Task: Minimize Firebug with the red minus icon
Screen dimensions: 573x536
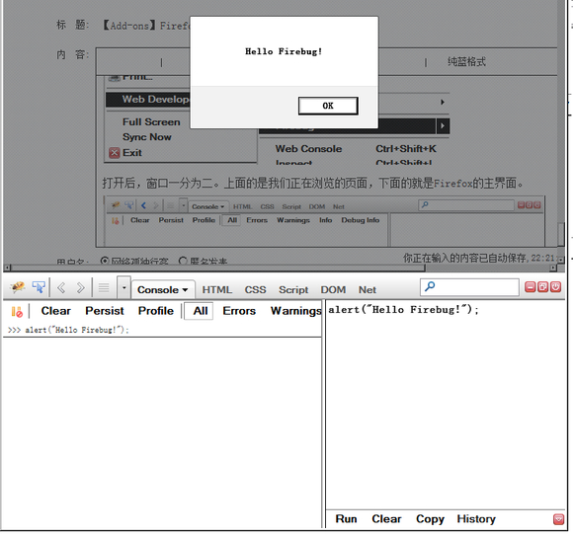Action: 530,287
